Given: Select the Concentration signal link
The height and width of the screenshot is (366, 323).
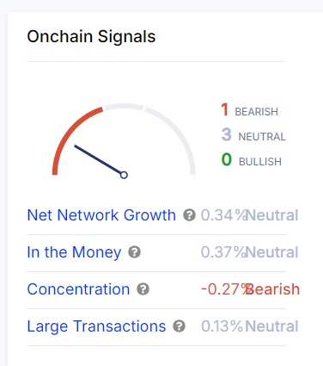Looking at the screenshot, I should (x=78, y=289).
